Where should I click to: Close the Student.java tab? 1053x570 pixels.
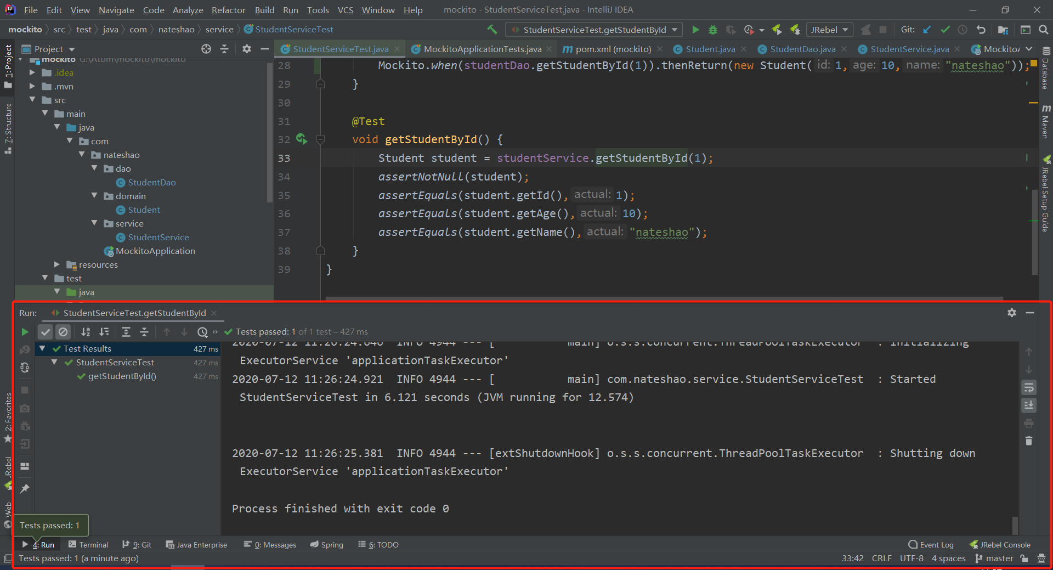point(744,49)
